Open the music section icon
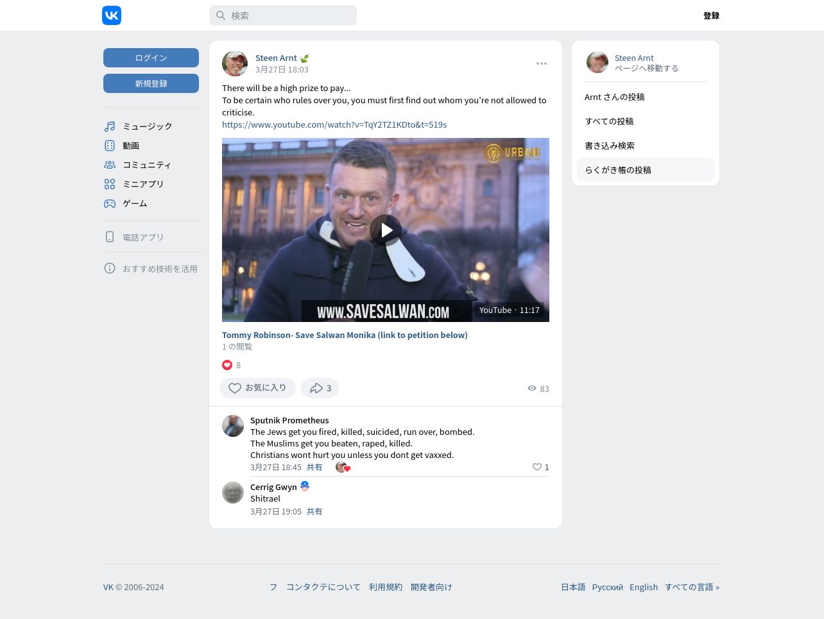This screenshot has width=824, height=619. 110,126
